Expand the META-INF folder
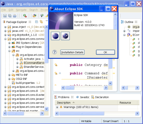The image size is (143, 124). click(9, 75)
